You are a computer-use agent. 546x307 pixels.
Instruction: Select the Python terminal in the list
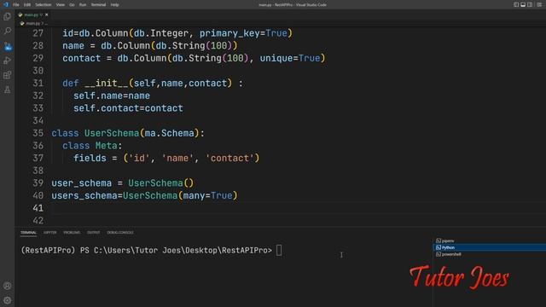pyautogui.click(x=489, y=247)
